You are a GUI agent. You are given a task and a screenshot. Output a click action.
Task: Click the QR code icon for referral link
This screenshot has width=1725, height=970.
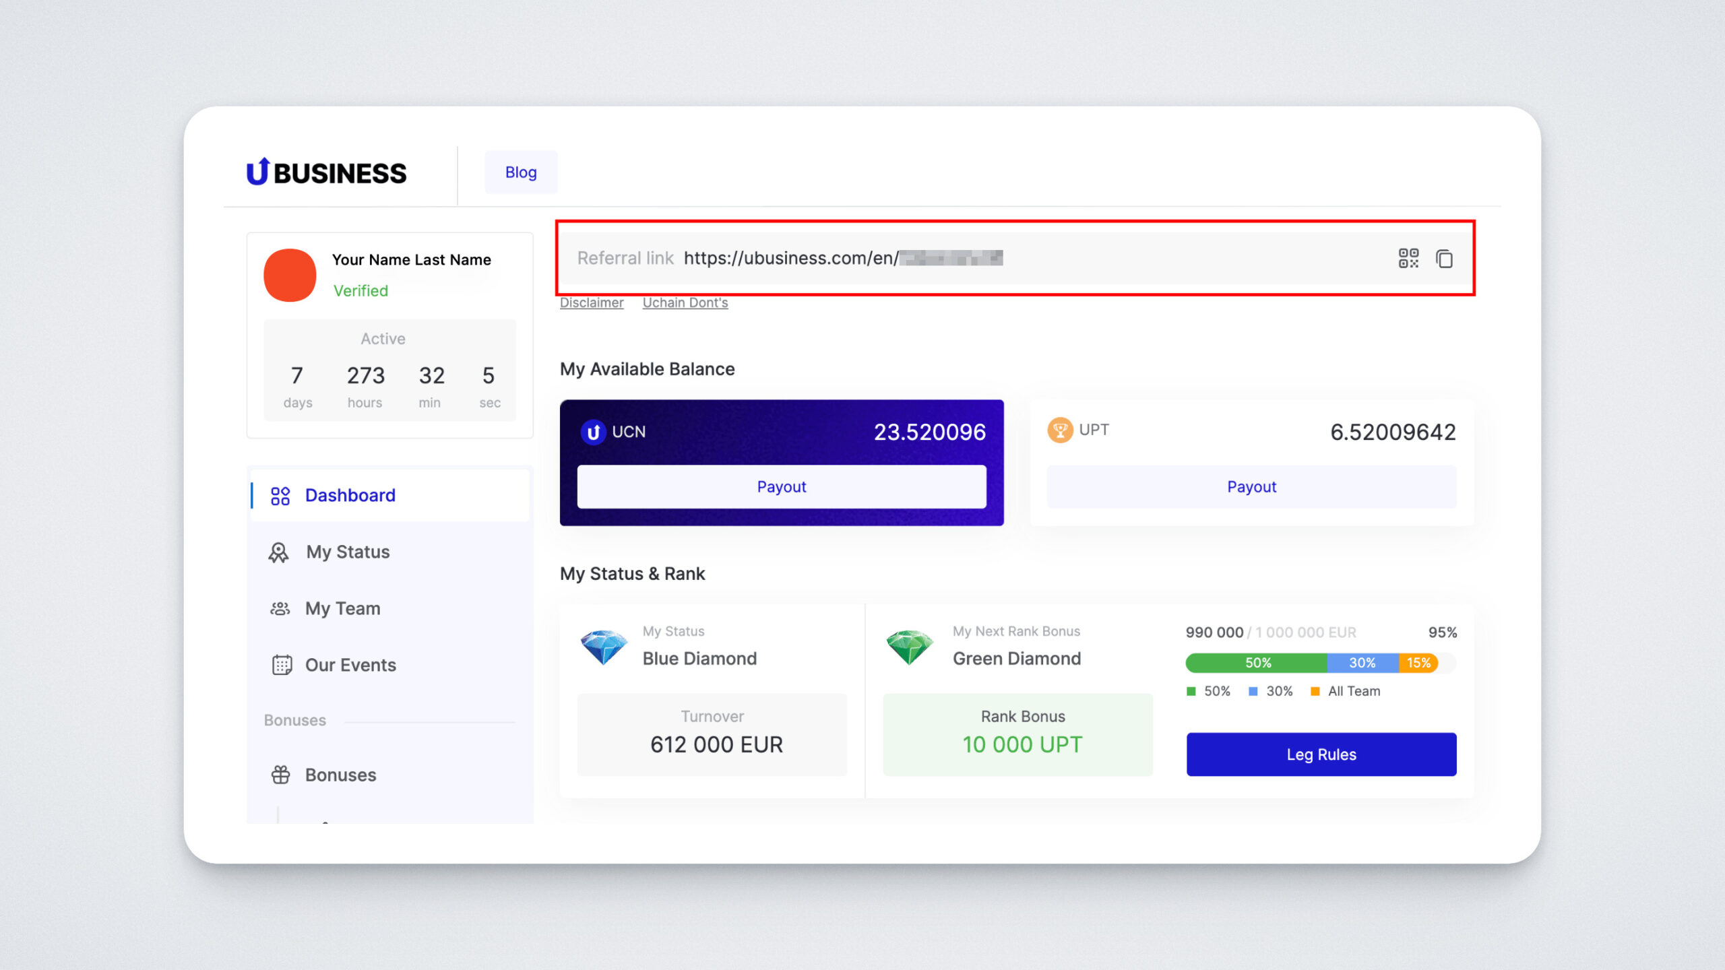point(1408,258)
